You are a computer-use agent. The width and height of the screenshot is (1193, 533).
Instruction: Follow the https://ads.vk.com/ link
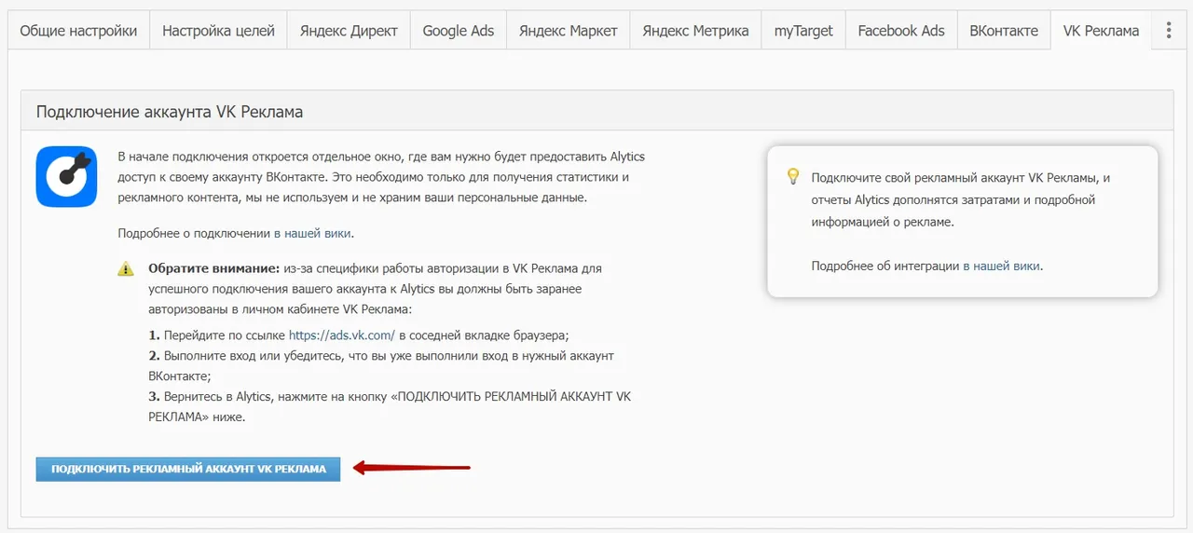coord(342,335)
